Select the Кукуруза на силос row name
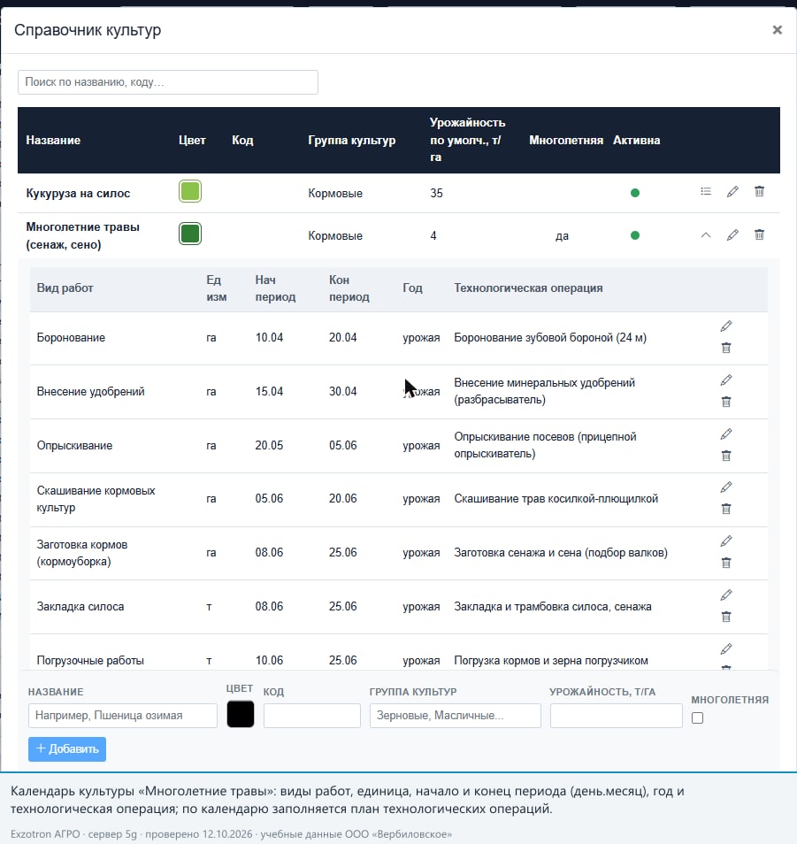The width and height of the screenshot is (797, 844). pyautogui.click(x=78, y=193)
